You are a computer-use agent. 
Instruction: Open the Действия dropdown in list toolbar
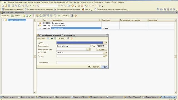[x=5, y=16]
